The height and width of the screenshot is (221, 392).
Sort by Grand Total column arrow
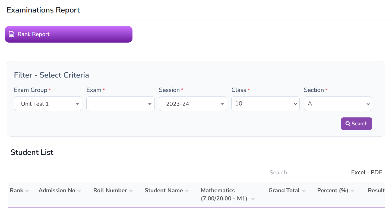[x=304, y=191]
